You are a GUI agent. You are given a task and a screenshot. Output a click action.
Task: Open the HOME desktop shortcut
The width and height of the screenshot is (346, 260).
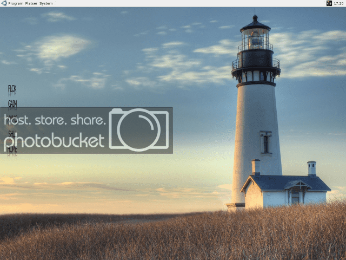(12, 149)
